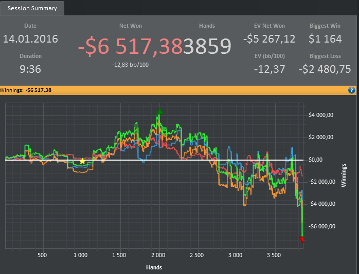Click the blue help question-mark icon

coord(351,90)
